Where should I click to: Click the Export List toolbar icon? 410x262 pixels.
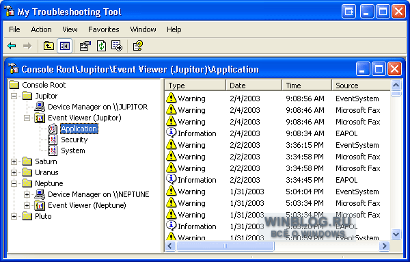tap(117, 46)
